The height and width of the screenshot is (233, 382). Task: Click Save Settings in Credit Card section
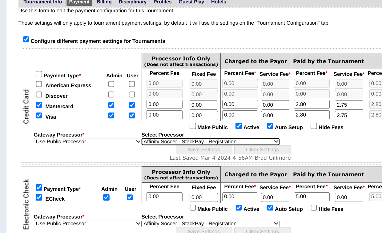pyautogui.click(x=204, y=150)
